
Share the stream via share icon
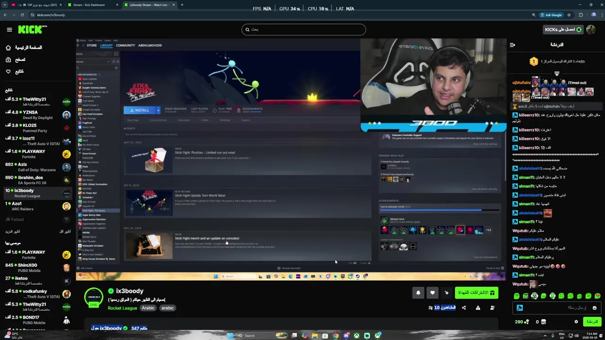pyautogui.click(x=464, y=308)
